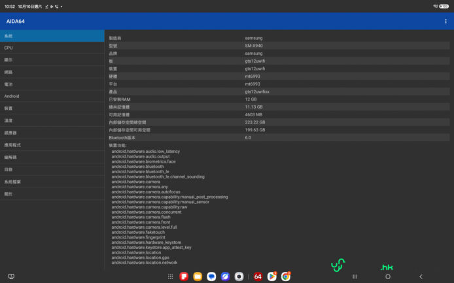Select android.hardware.location.gps entry

pyautogui.click(x=141, y=258)
